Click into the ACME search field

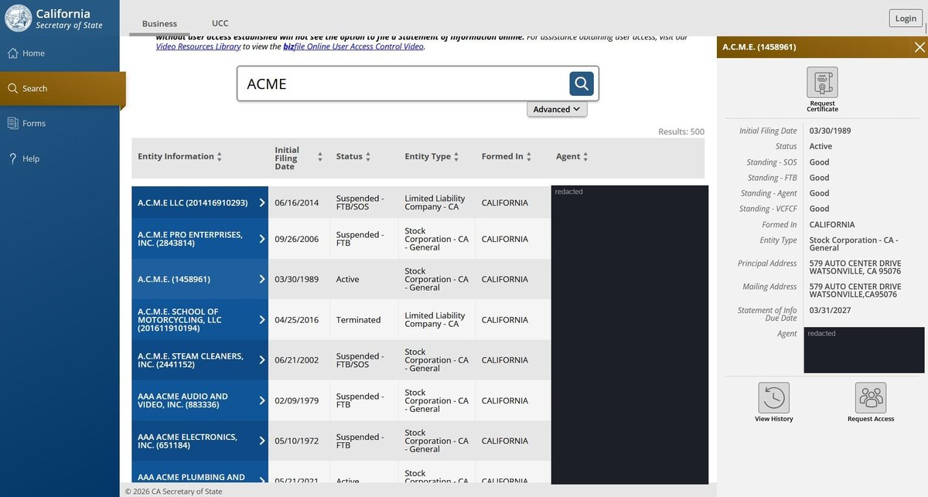pos(402,83)
